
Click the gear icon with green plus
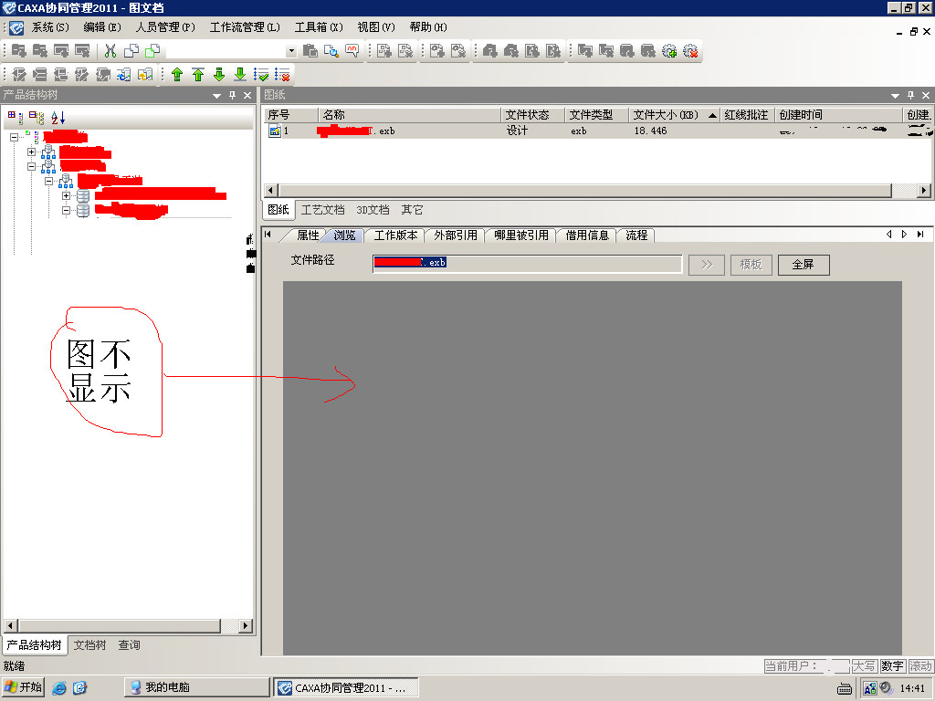(669, 51)
